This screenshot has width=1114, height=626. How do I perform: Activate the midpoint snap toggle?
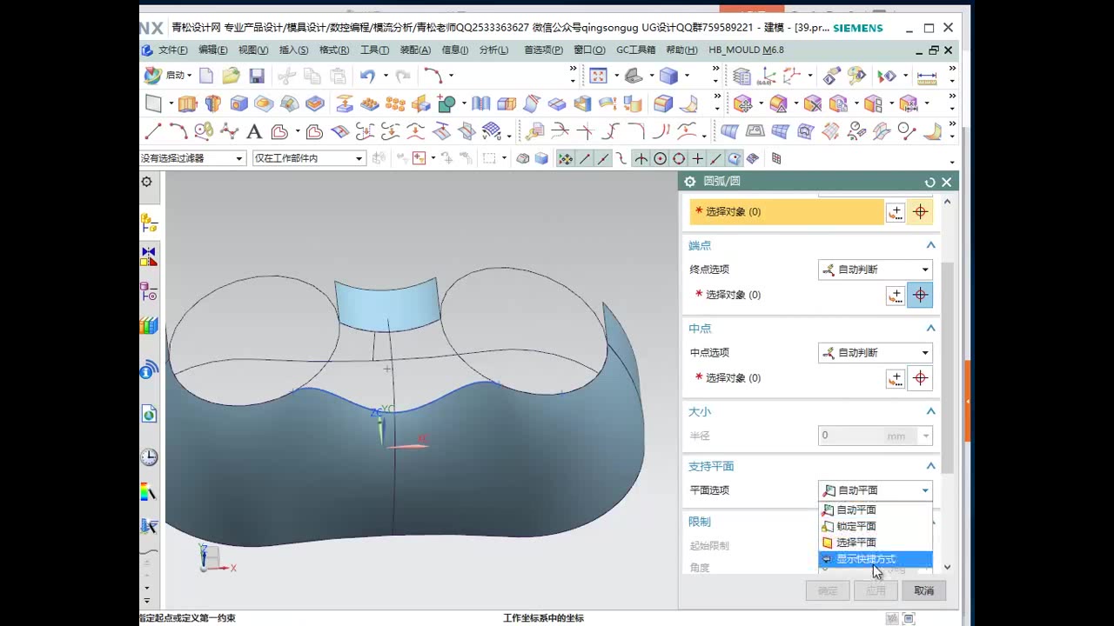[x=601, y=158]
